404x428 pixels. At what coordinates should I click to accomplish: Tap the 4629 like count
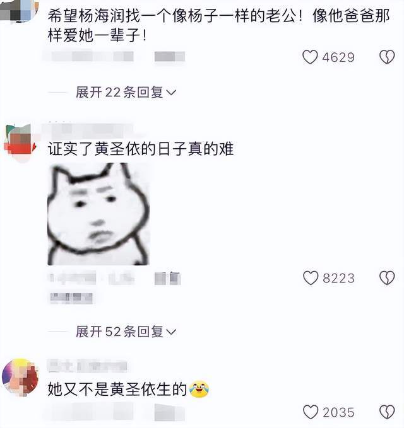click(338, 57)
